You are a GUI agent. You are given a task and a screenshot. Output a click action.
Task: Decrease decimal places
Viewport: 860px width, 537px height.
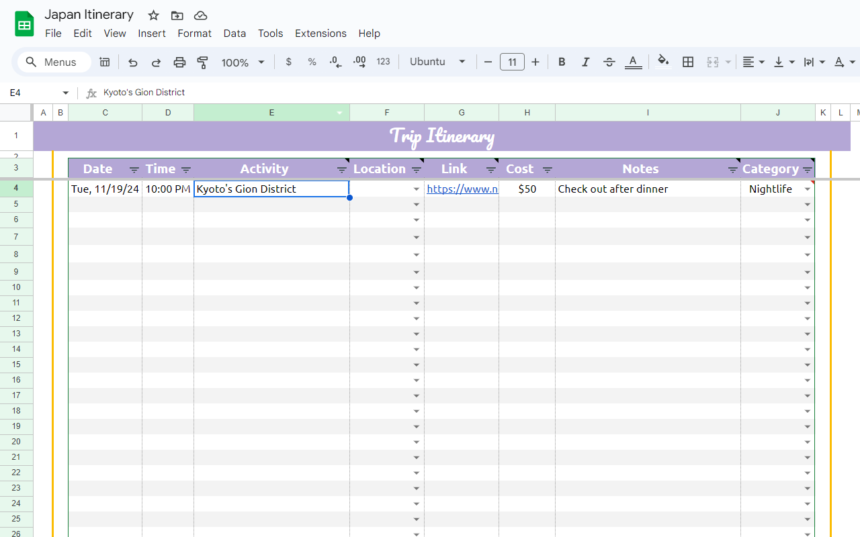click(x=335, y=62)
